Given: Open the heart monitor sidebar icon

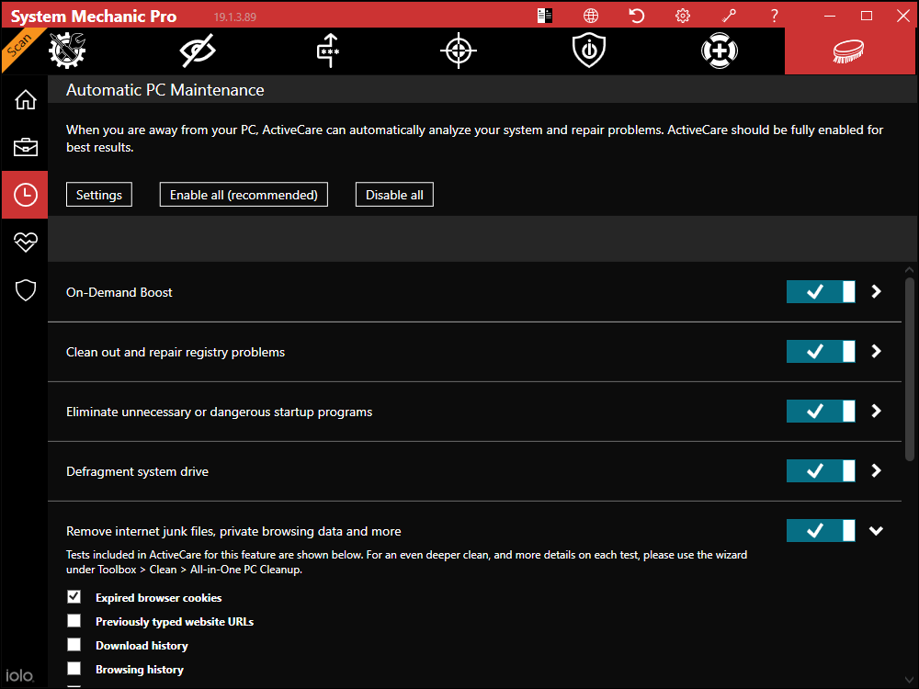Looking at the screenshot, I should pos(25,242).
